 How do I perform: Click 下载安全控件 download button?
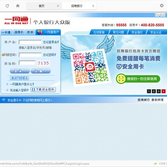(x=43, y=90)
